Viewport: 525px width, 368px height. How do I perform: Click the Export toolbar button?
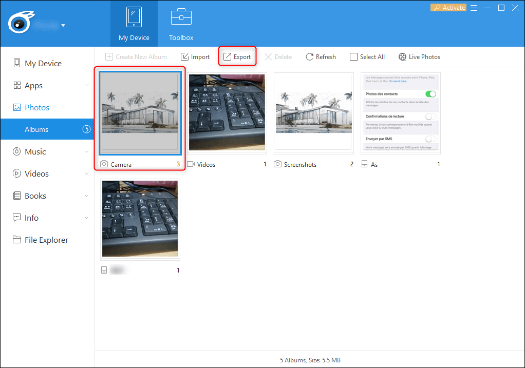(237, 57)
